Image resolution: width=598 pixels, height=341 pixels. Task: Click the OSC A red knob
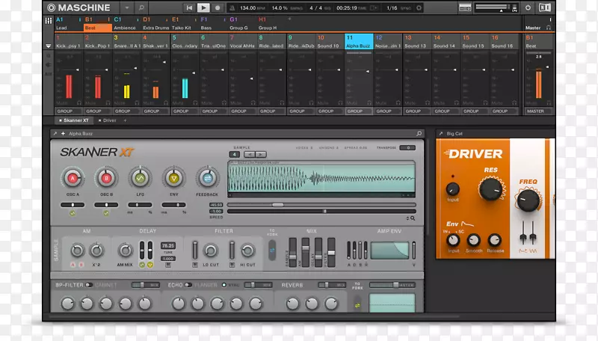click(x=73, y=179)
